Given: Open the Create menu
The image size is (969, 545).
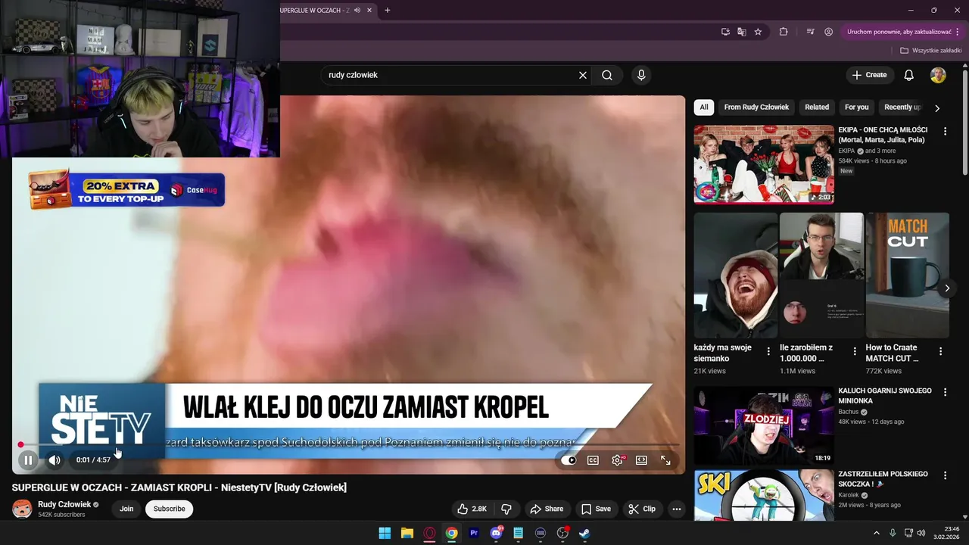Looking at the screenshot, I should coord(869,75).
